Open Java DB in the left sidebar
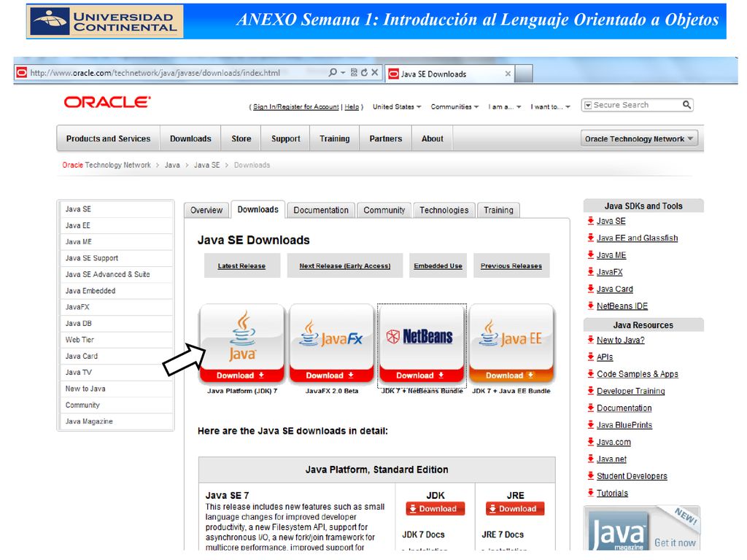The height and width of the screenshot is (560, 747). pos(116,323)
